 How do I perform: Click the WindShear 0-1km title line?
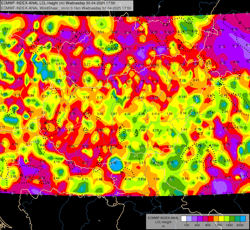[66, 8]
